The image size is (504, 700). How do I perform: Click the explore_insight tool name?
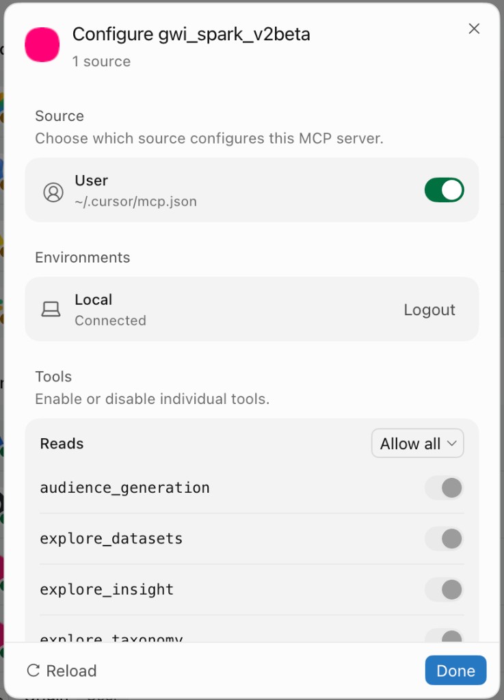(x=107, y=589)
